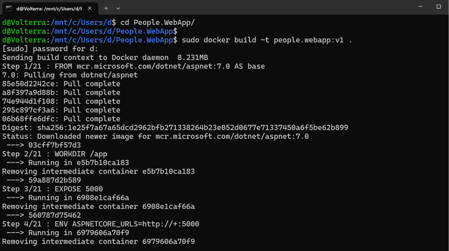The height and width of the screenshot is (251, 449).
Task: Click the 'Sending build context' line
Action: pyautogui.click(x=105, y=57)
